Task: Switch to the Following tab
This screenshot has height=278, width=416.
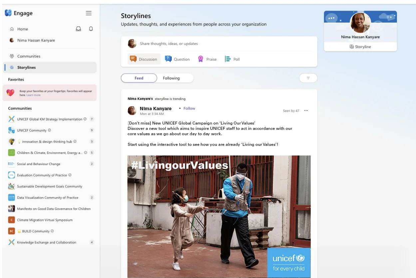Action: click(171, 78)
